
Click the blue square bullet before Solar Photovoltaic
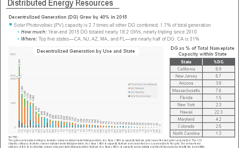(x=11, y=25)
